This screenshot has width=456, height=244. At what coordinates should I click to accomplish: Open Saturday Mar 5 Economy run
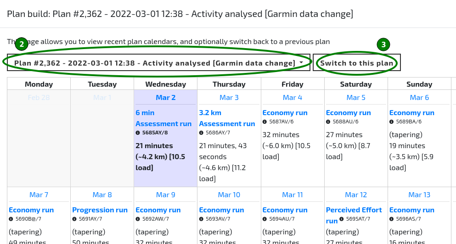[348, 113]
